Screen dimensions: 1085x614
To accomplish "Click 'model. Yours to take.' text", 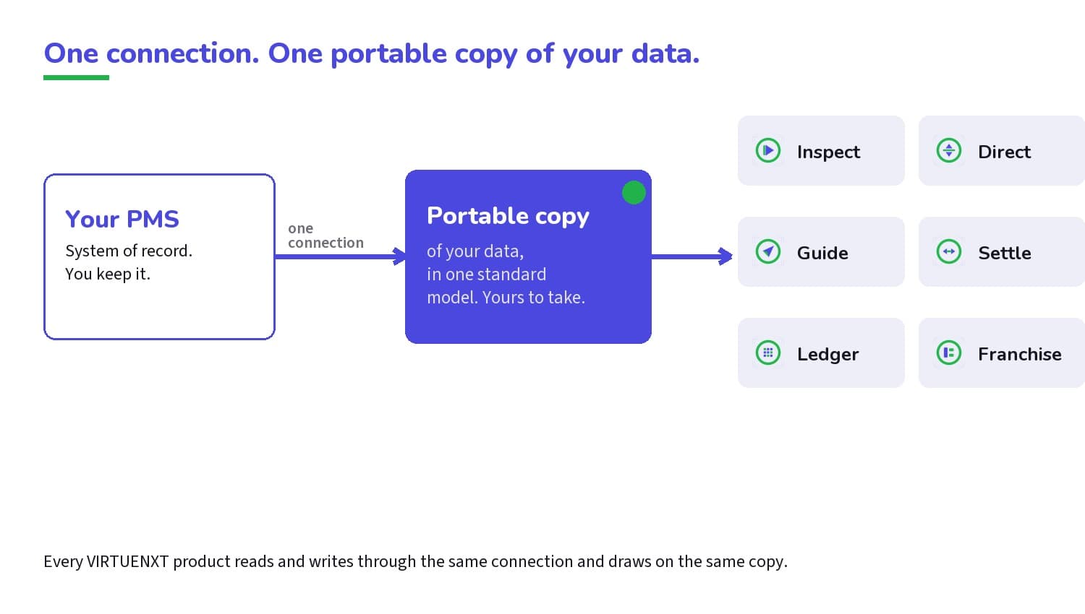I will click(x=506, y=297).
